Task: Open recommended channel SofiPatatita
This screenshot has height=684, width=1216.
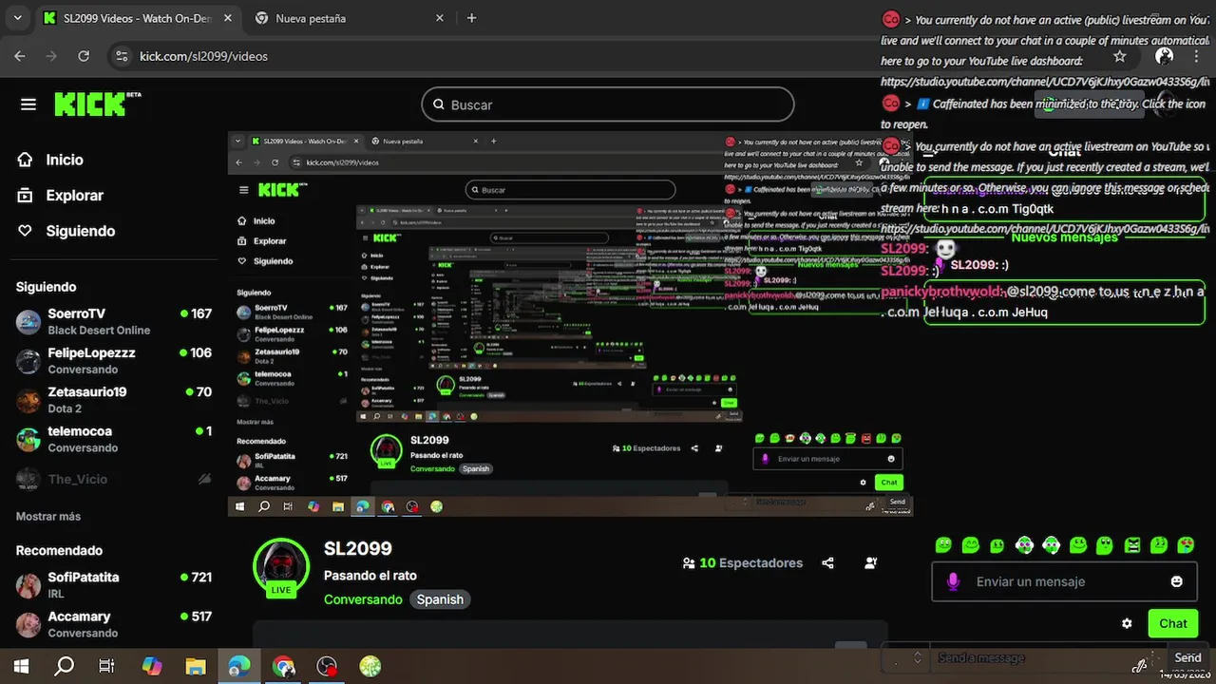Action: pos(114,584)
